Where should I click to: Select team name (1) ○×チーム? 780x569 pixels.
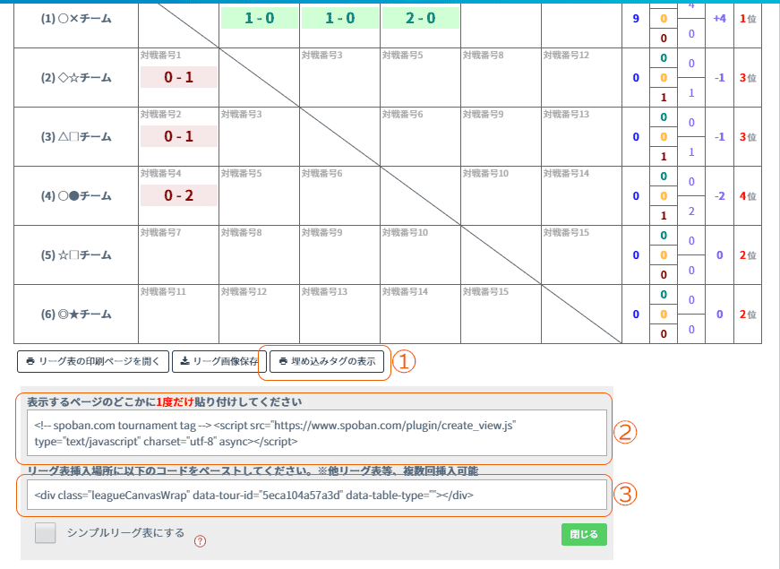point(76,19)
